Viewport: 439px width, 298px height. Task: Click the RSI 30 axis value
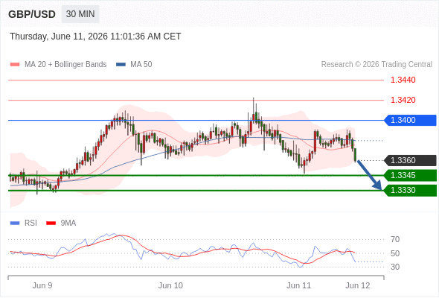point(395,267)
